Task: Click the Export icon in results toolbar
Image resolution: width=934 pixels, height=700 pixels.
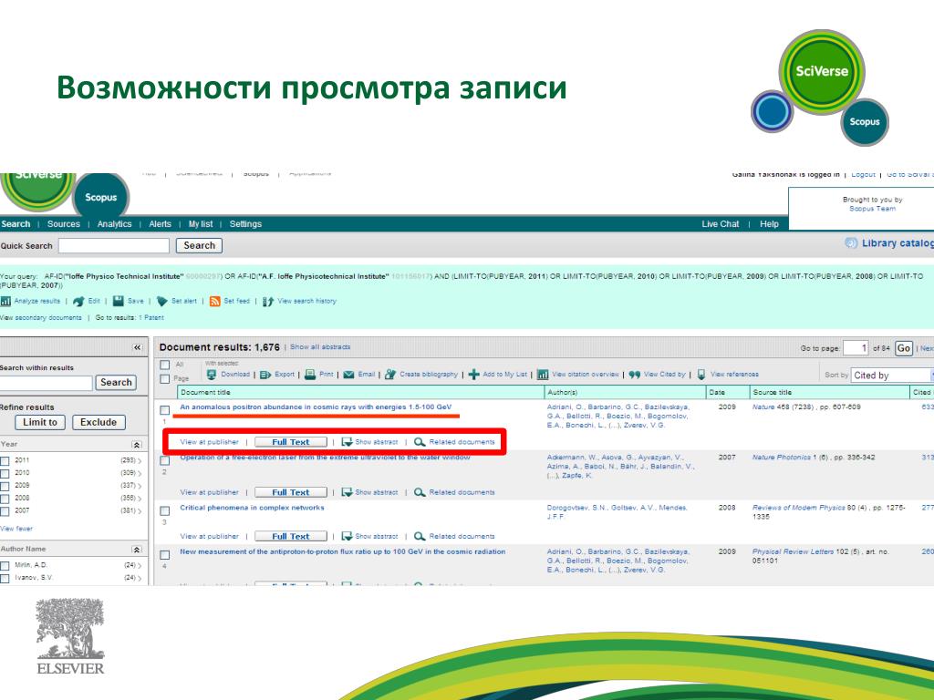Action: (x=265, y=375)
